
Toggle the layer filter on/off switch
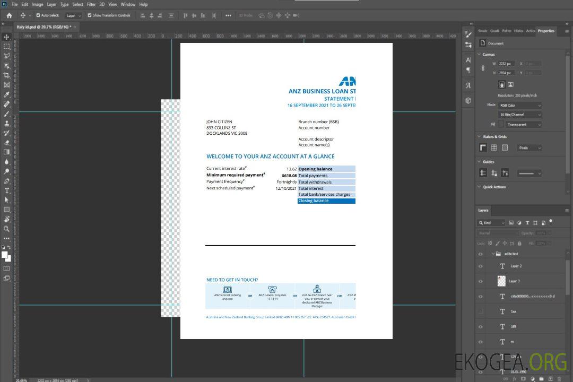click(551, 222)
